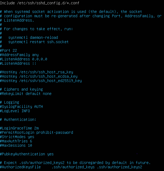Click the ssh_host_ecdsa_key HostKey line

click(x=39, y=76)
